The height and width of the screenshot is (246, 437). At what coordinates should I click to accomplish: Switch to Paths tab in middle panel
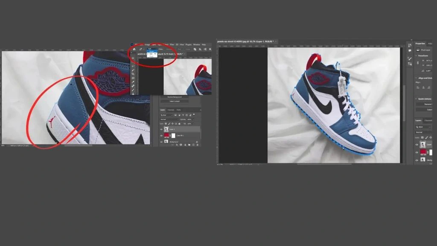179,110
